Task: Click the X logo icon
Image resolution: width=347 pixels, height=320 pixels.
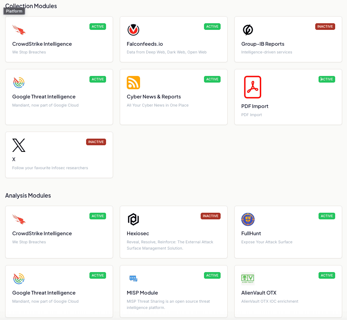Action: click(19, 145)
